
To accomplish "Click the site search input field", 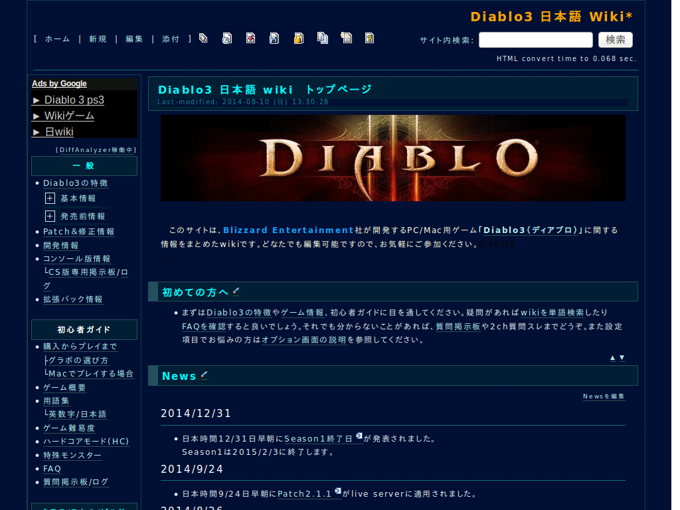I will tap(536, 40).
